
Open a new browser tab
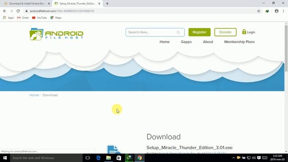[x=107, y=4]
